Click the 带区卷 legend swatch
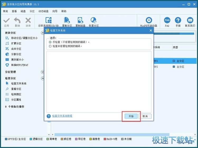The image size is (198, 148). pyautogui.click(x=76, y=139)
